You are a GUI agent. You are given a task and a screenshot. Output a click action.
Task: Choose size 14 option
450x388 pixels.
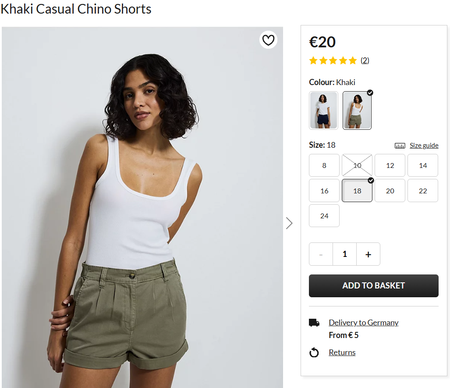pos(423,165)
